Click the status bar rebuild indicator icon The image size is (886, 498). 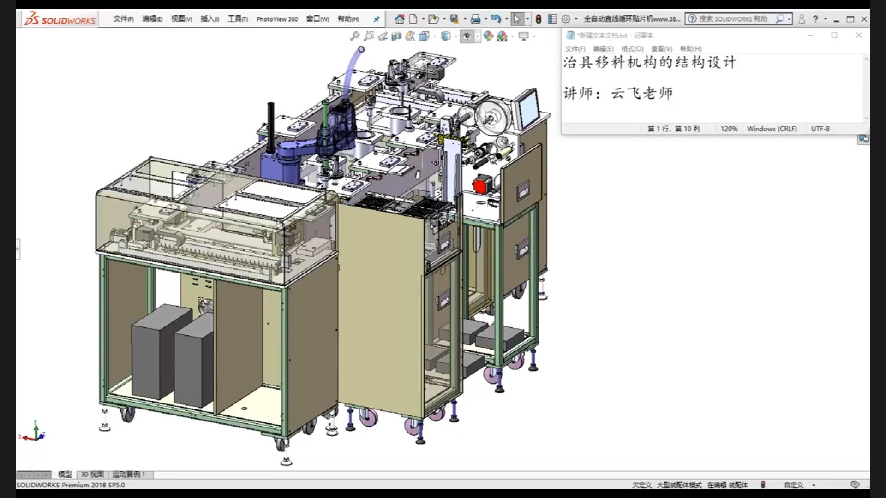[x=763, y=485]
